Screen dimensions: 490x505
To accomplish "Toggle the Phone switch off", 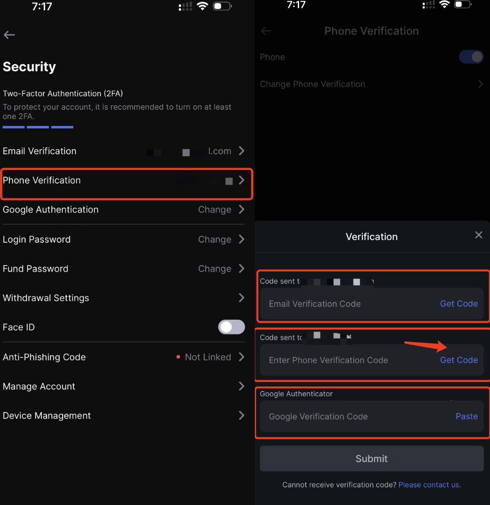I will tap(471, 57).
